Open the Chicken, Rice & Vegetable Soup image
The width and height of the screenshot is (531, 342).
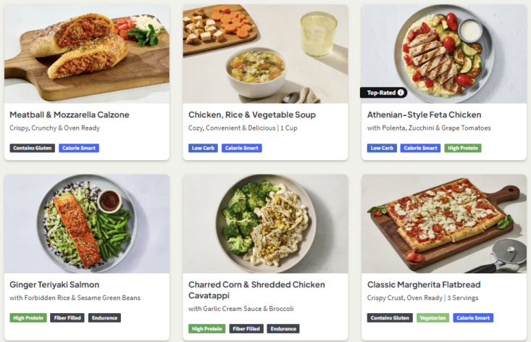[x=265, y=54]
